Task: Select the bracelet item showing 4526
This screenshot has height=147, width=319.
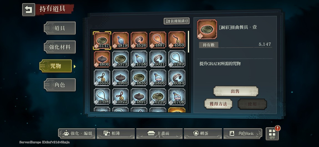Action: coord(139,40)
